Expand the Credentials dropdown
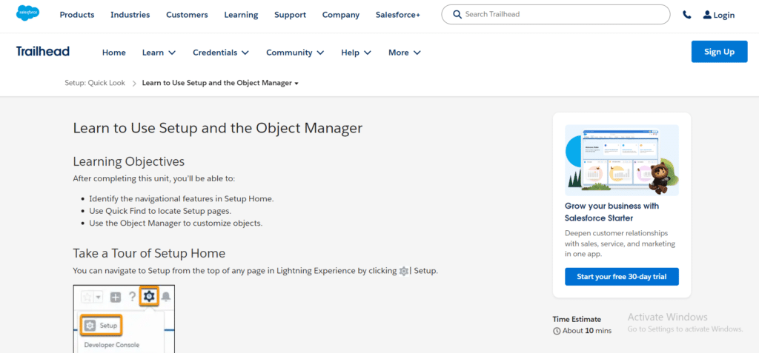759x353 pixels. (x=221, y=53)
